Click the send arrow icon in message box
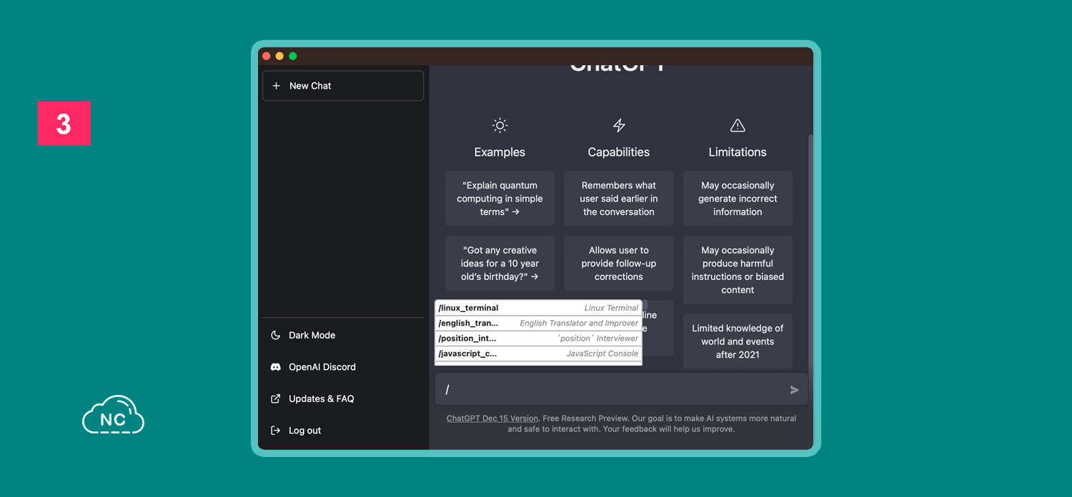 click(794, 390)
